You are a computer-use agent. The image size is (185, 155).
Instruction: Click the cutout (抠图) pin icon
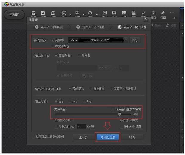click(x=163, y=13)
